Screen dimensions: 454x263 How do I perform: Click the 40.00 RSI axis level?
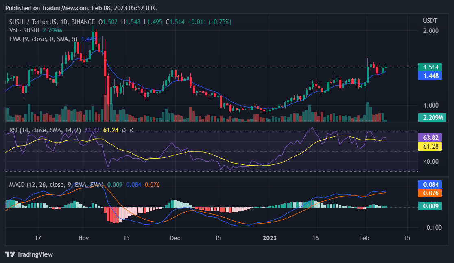tap(431, 161)
